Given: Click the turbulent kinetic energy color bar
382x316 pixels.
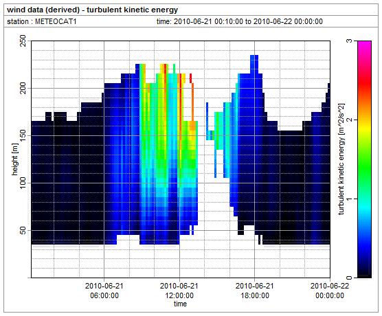Looking at the screenshot, I should pyautogui.click(x=364, y=159).
